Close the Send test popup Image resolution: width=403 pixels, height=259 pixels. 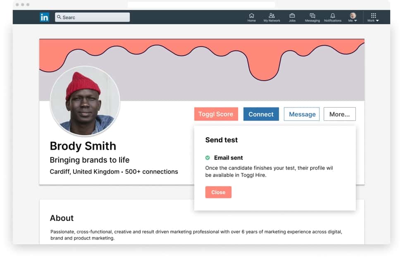(218, 192)
